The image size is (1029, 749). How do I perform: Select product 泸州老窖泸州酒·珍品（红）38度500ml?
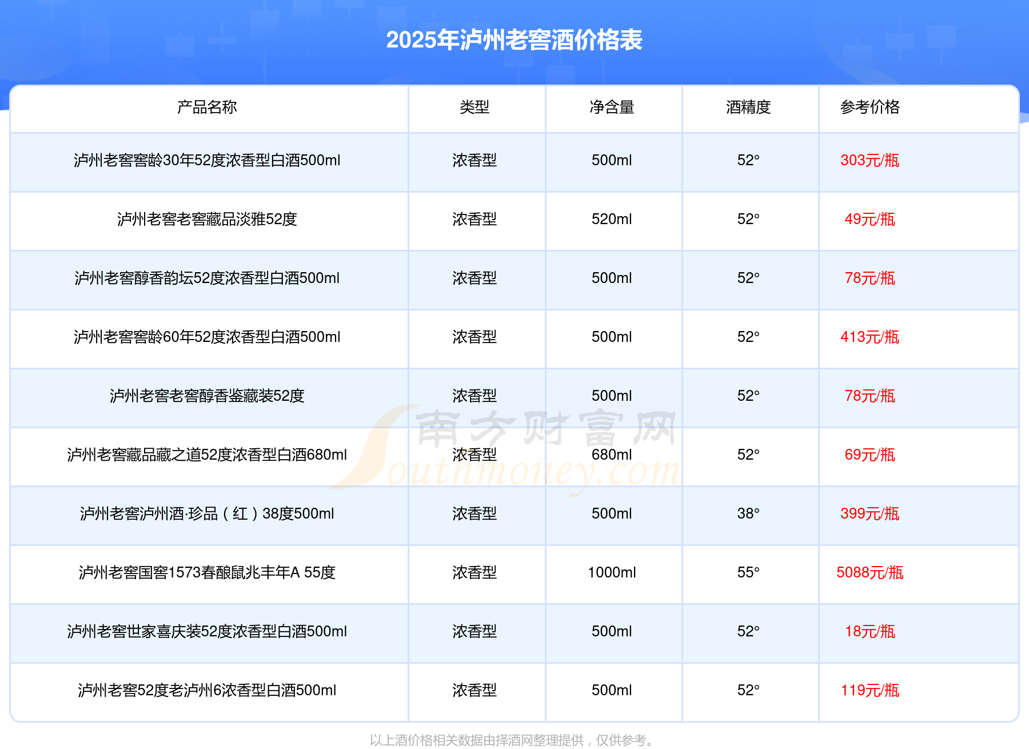[x=207, y=513]
